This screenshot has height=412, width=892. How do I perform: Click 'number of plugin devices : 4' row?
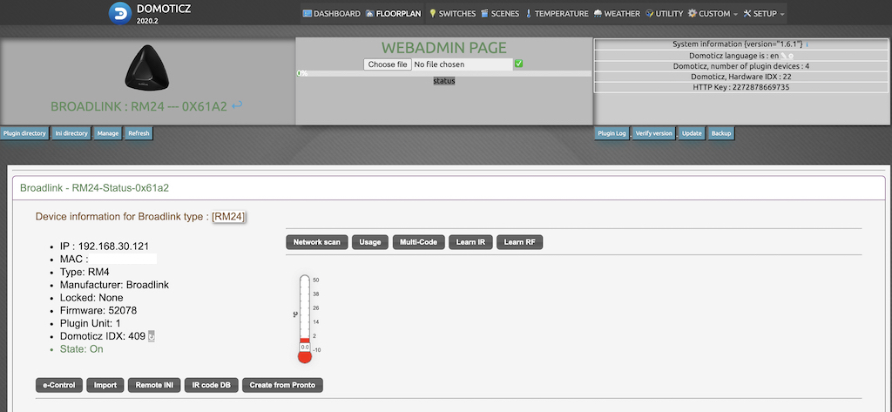[x=742, y=66]
